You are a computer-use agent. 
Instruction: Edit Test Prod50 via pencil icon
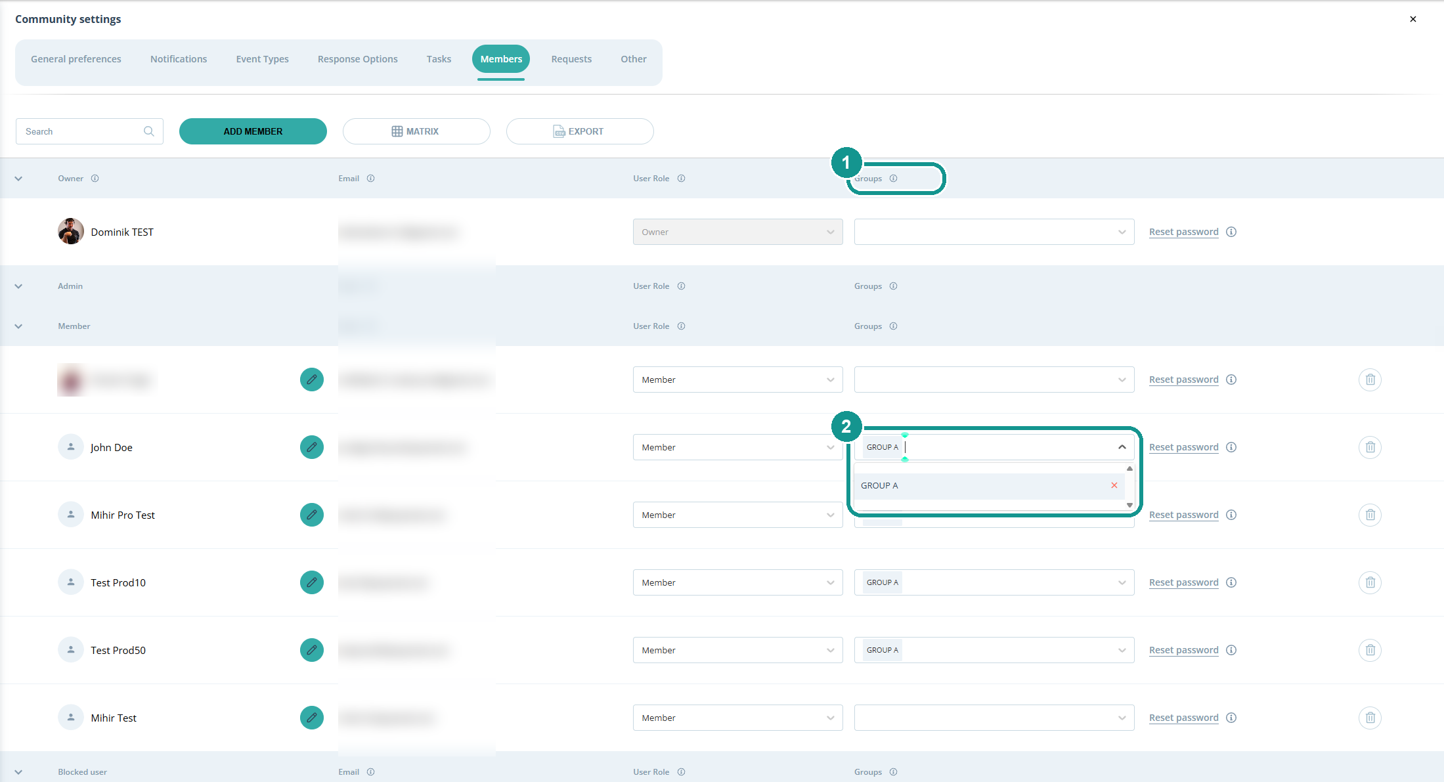[x=312, y=650]
